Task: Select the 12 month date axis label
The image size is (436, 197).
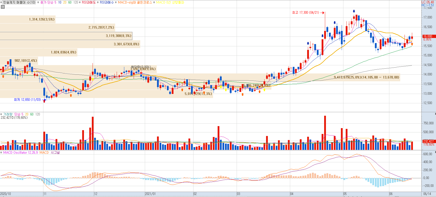Action: (96, 194)
